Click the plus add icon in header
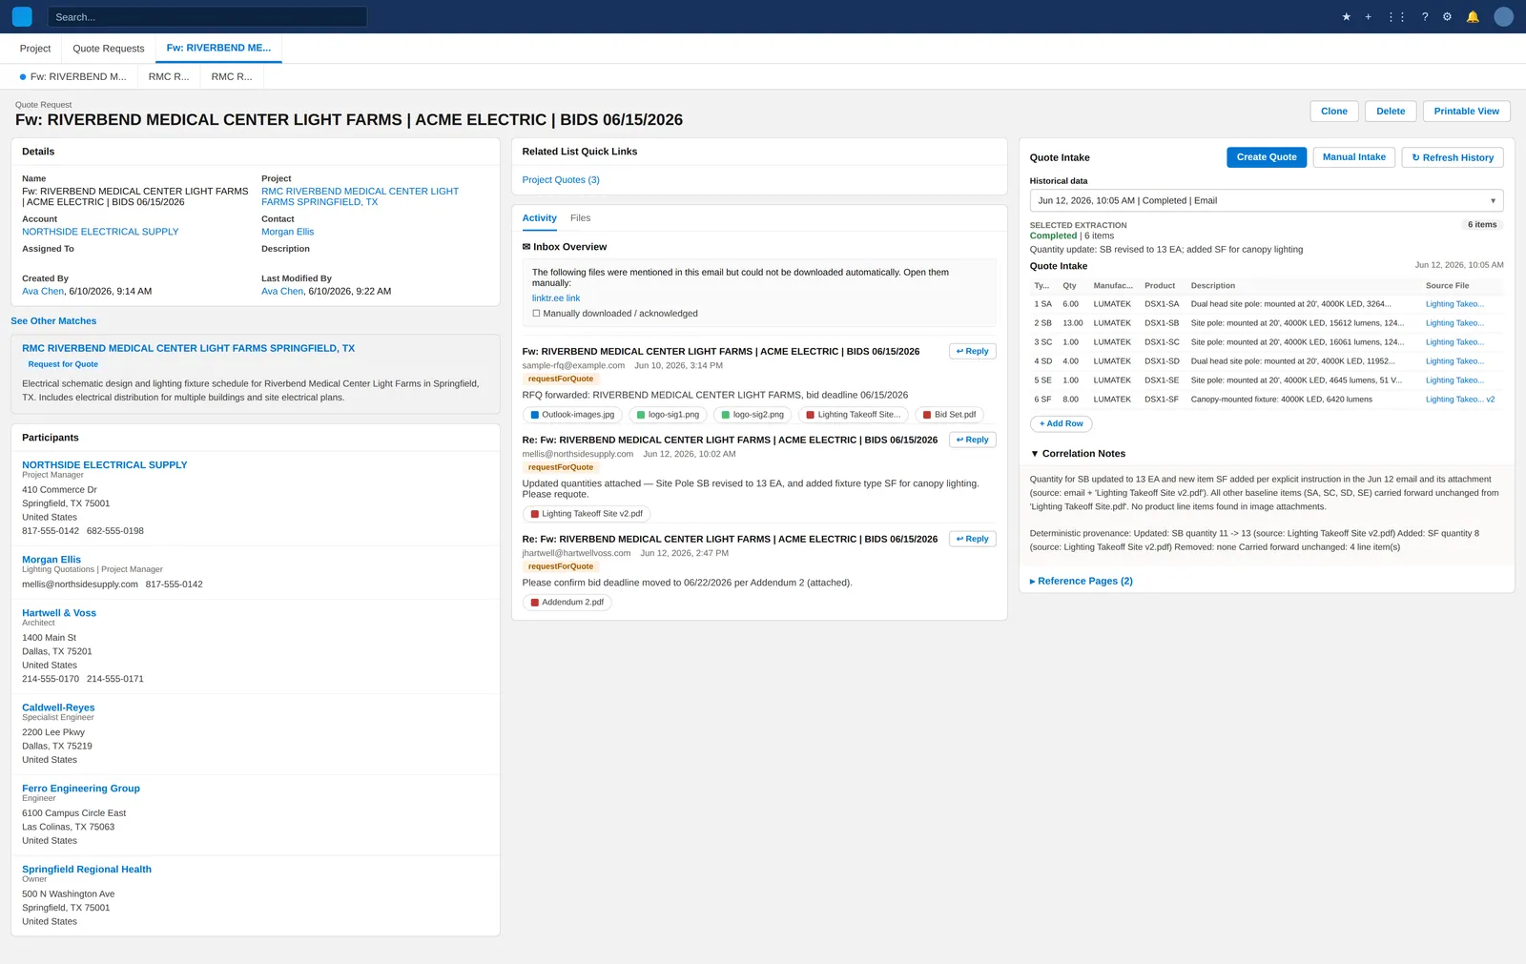This screenshot has height=964, width=1526. click(x=1368, y=17)
